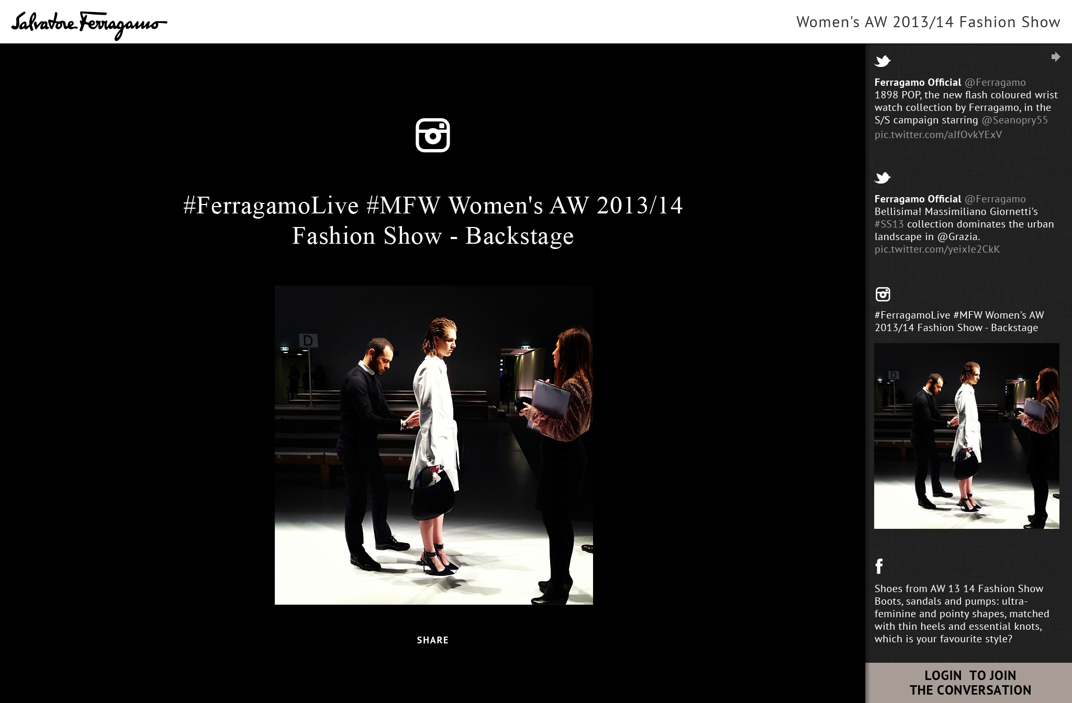The height and width of the screenshot is (703, 1072).
Task: Collapse the sidebar with the arrow icon
Action: coord(1056,56)
